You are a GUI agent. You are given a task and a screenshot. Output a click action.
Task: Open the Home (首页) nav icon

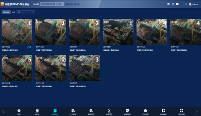19,111
